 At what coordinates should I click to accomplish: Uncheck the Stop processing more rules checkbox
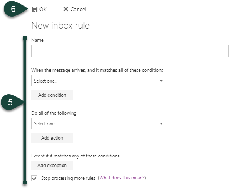click(35, 178)
